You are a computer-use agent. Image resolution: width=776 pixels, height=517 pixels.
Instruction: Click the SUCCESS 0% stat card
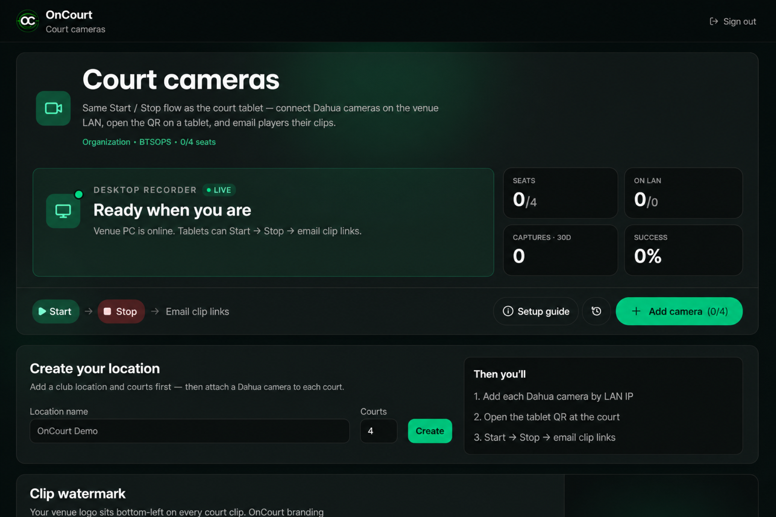[x=683, y=250]
